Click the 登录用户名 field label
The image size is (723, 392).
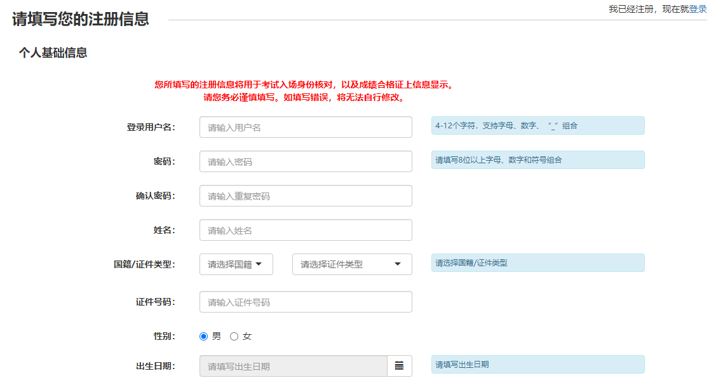pos(151,127)
